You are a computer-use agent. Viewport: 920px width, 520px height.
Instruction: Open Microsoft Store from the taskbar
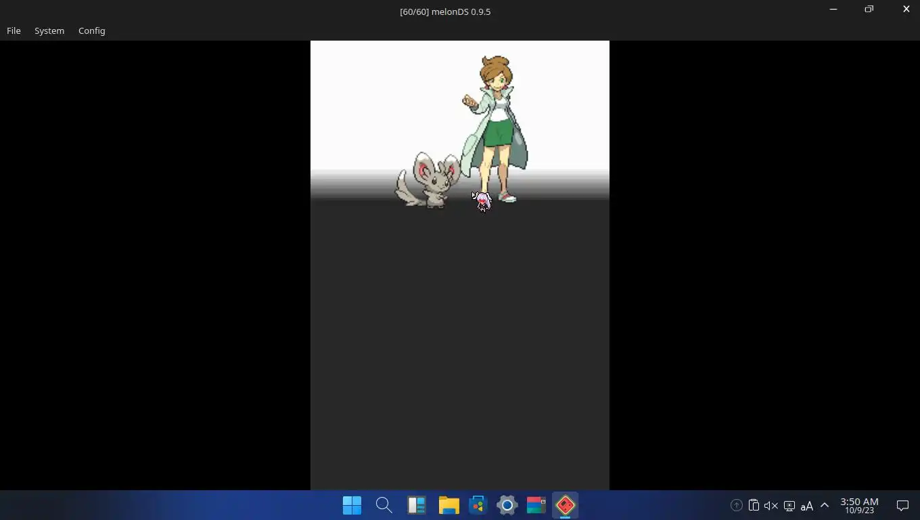click(x=478, y=505)
